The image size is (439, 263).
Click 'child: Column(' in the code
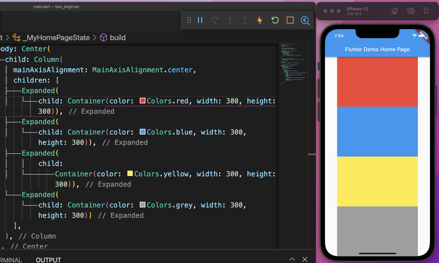[34, 60]
